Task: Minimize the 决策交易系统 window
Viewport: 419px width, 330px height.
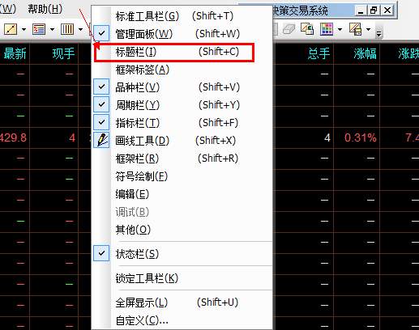Action: click(x=361, y=11)
